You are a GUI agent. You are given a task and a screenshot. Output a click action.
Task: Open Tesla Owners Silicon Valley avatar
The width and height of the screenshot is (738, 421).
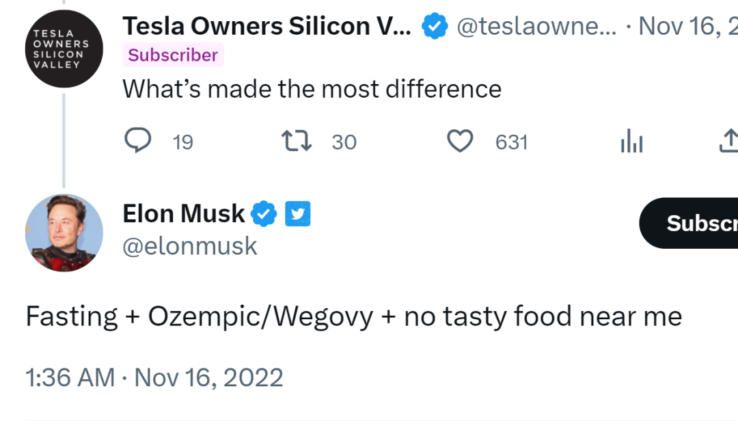coord(64,49)
